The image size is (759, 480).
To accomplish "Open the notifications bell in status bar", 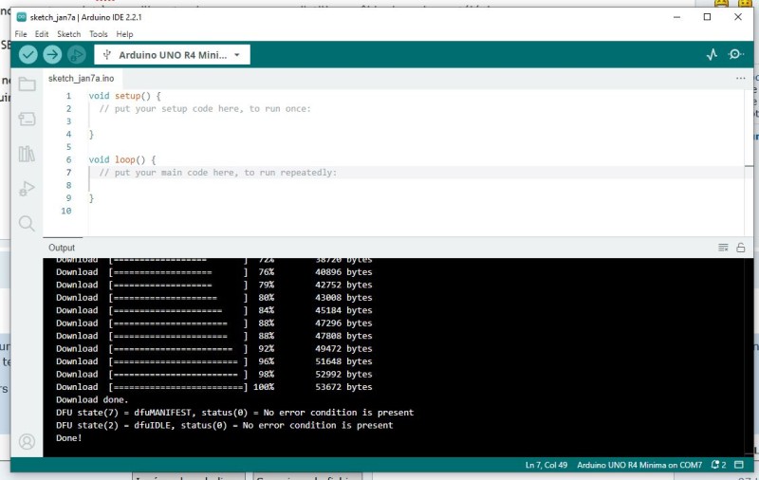I will pyautogui.click(x=718, y=465).
